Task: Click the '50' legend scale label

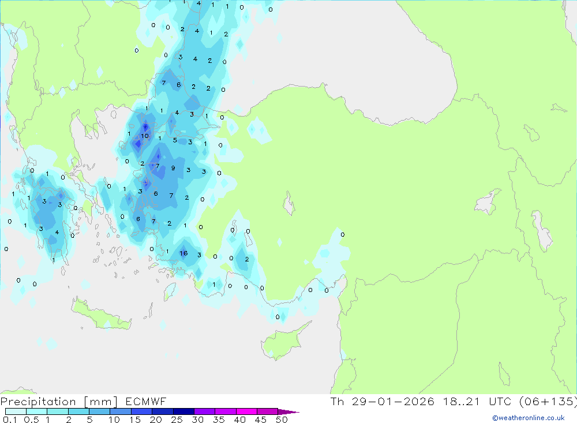Action: (x=282, y=420)
